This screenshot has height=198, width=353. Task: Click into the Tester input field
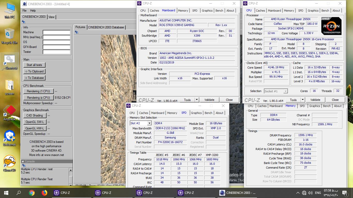pyautogui.click(x=57, y=52)
